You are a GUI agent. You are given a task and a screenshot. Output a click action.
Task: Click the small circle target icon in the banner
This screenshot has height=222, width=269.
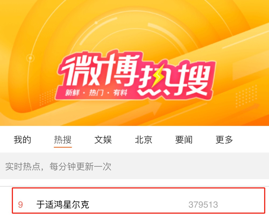(30, 58)
